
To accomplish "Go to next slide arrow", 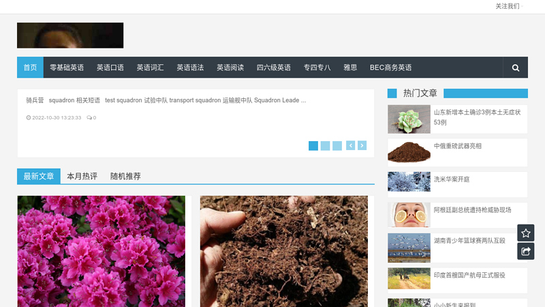I will tap(362, 145).
